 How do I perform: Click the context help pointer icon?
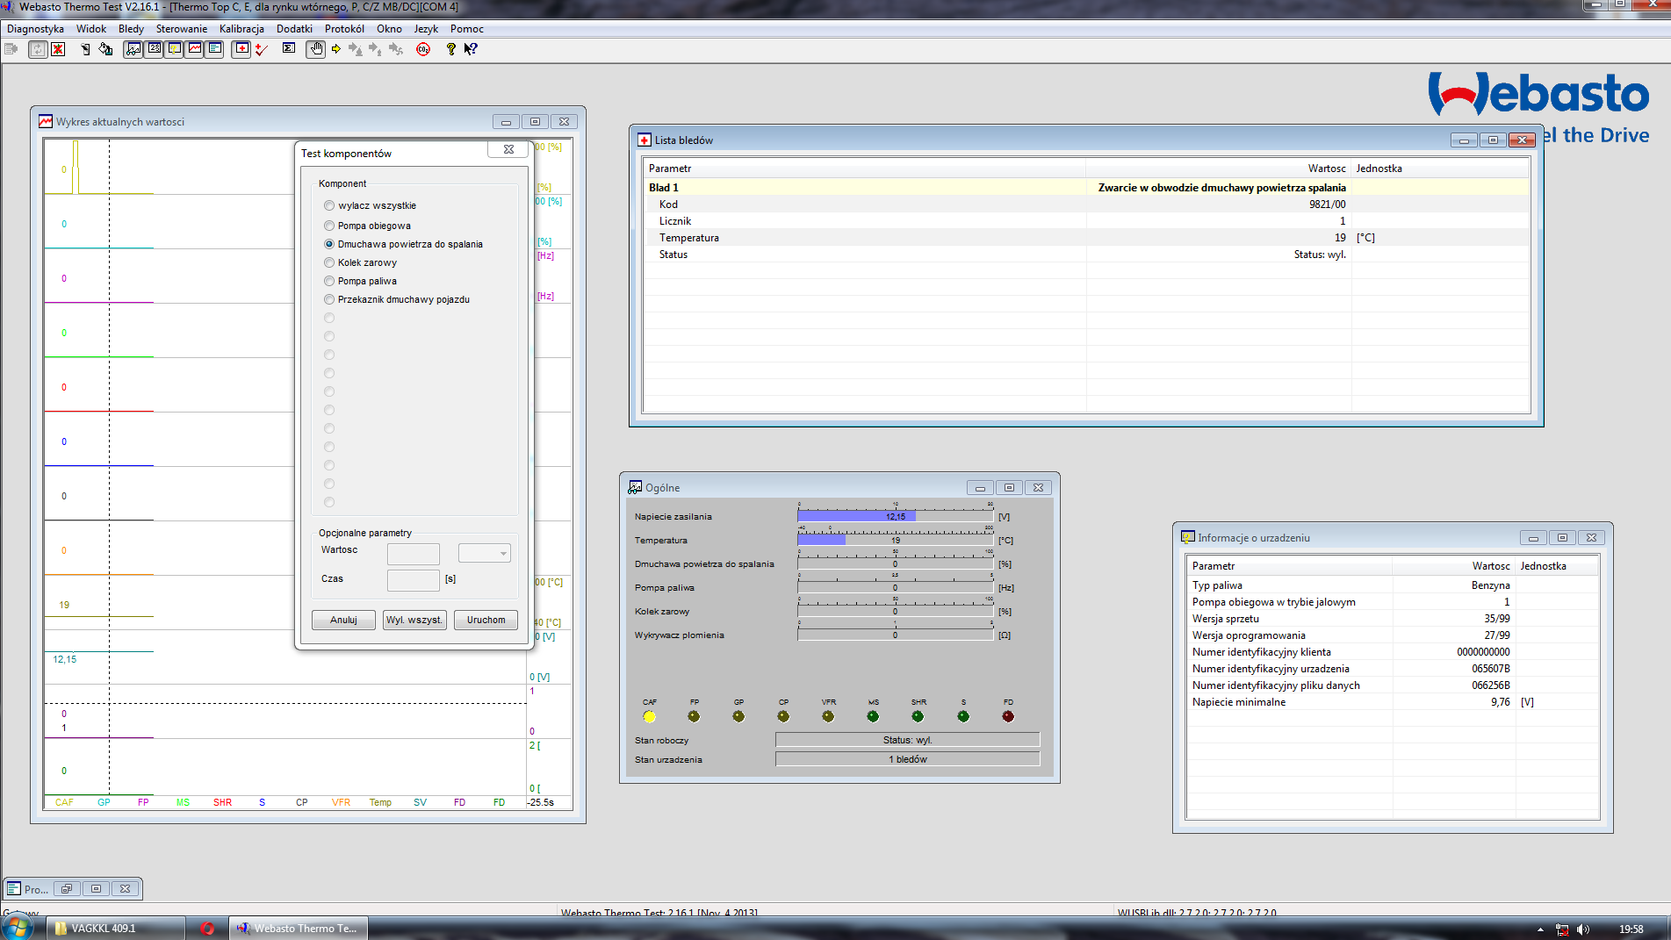click(471, 49)
